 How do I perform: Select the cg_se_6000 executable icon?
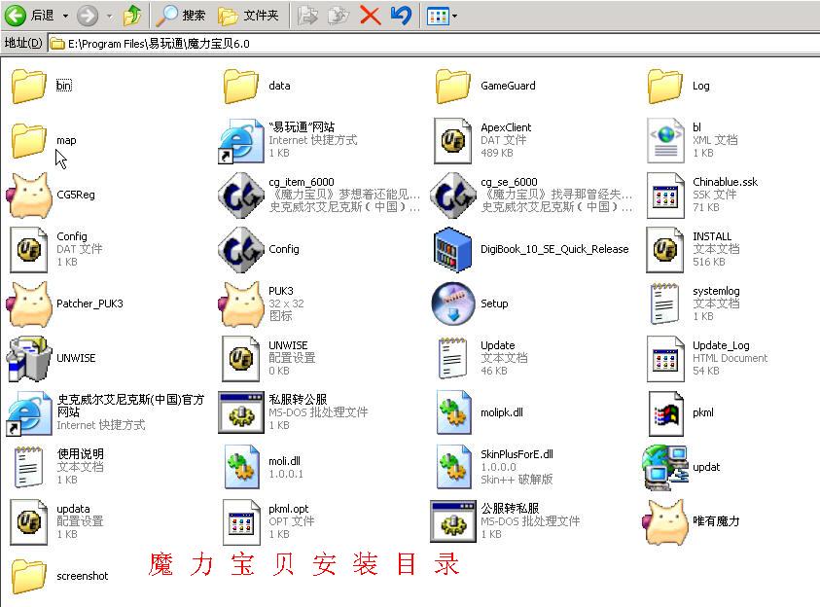tap(531, 195)
